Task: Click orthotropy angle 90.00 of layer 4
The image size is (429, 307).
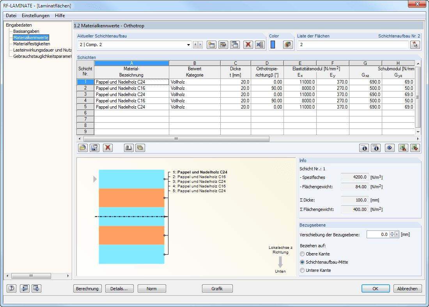Action: [x=267, y=101]
